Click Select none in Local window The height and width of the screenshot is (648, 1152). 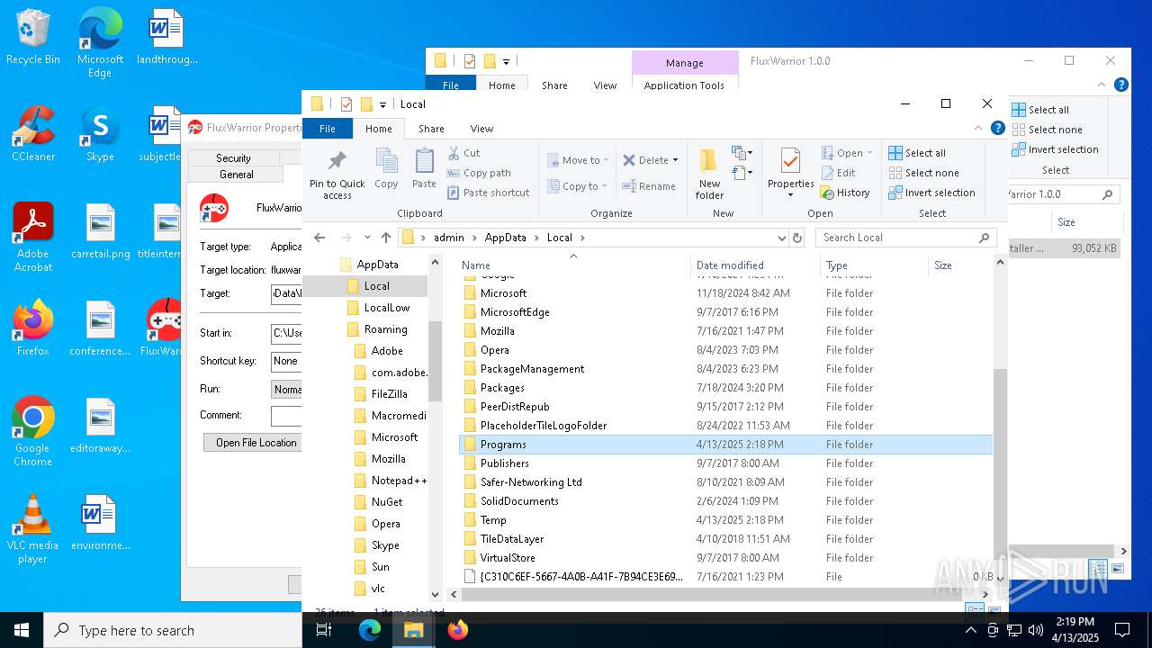(x=923, y=173)
